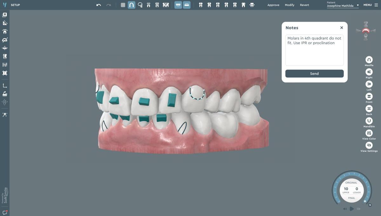Click the Approve button

pyautogui.click(x=273, y=5)
